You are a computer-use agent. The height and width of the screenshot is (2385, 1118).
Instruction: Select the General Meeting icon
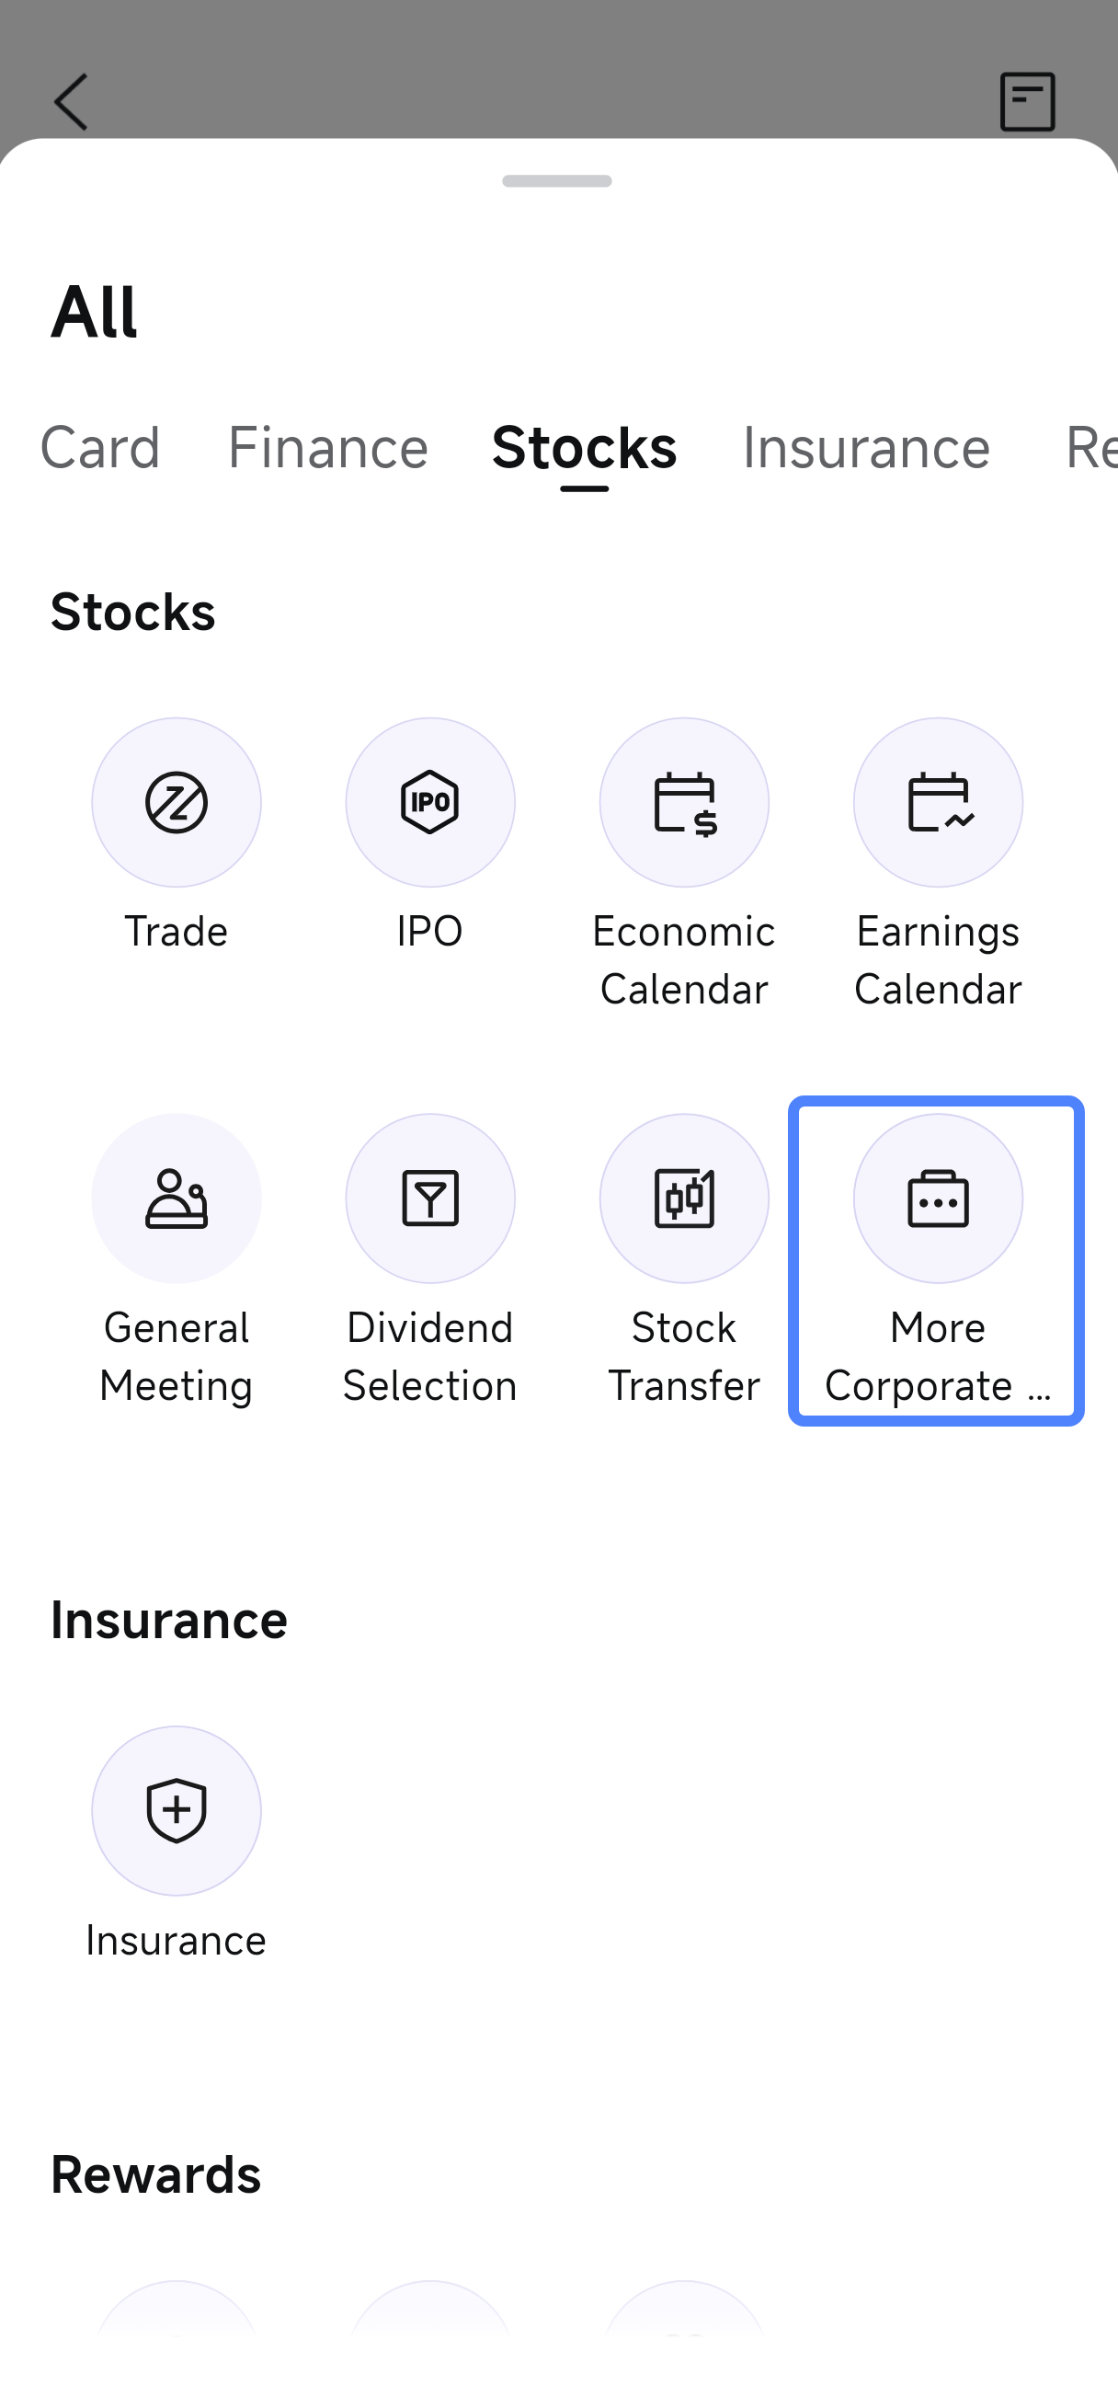pyautogui.click(x=176, y=1198)
